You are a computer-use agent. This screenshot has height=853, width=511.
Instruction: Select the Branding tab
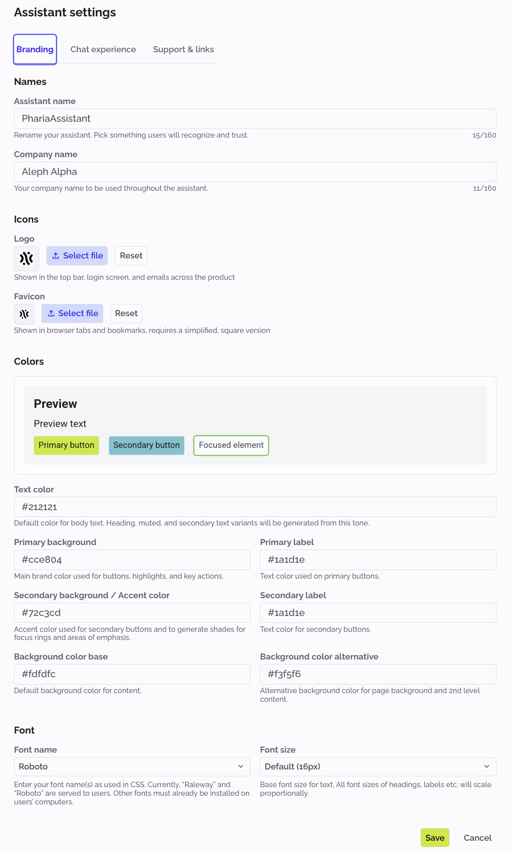(35, 49)
